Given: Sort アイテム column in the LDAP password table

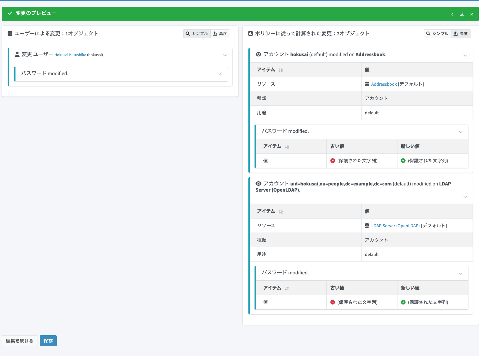Looking at the screenshot, I should point(287,288).
